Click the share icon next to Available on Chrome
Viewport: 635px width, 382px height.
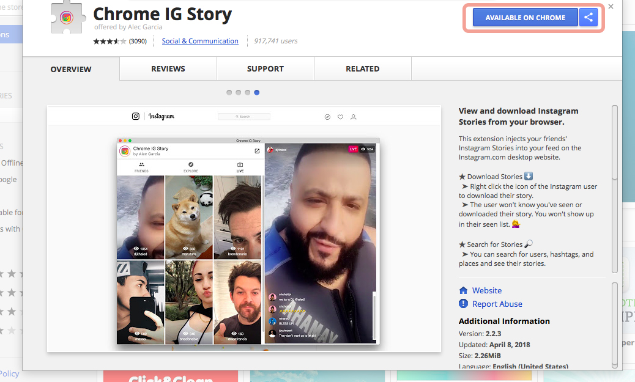[589, 18]
